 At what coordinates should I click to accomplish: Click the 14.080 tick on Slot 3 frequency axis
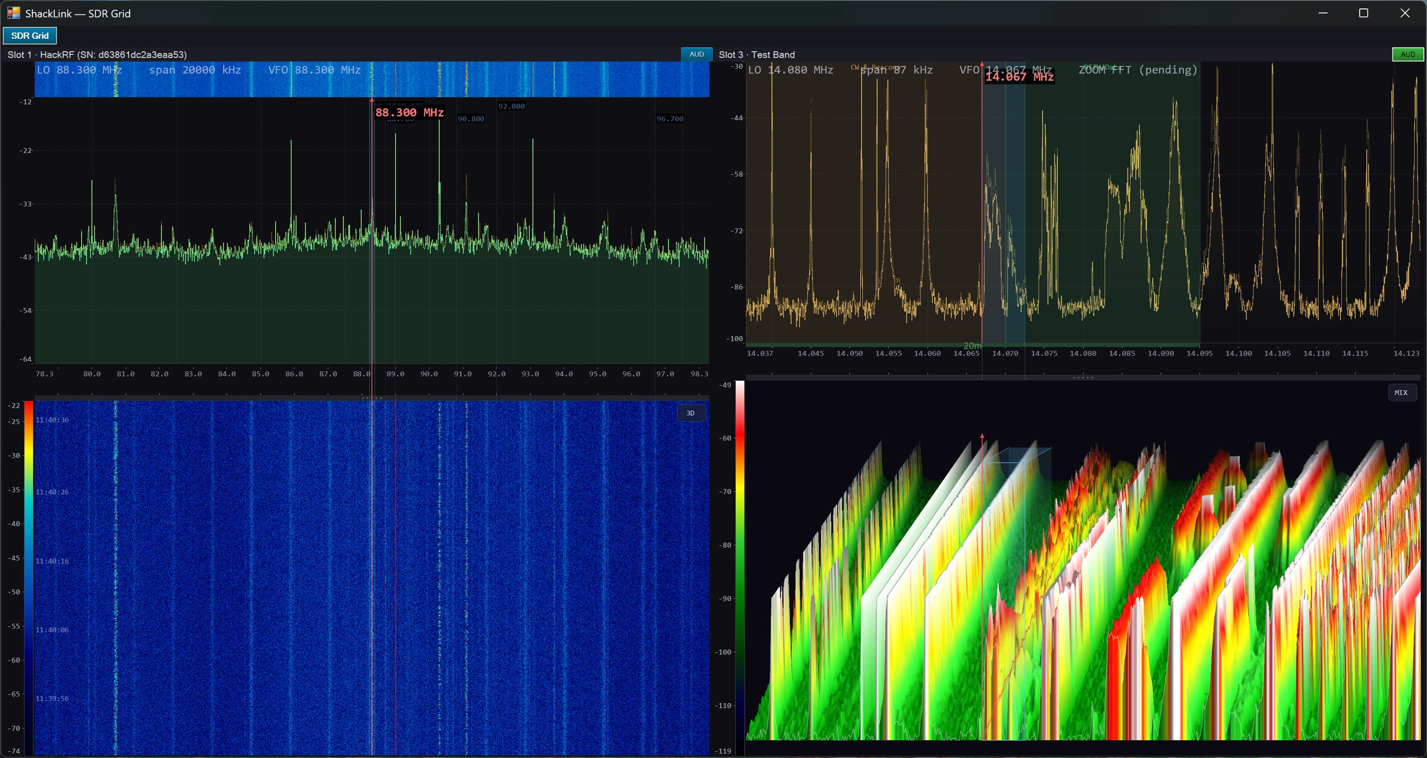1083,353
